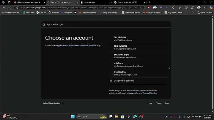Open Microsoft Store from taskbar
The height and width of the screenshot is (120, 214).
(x=122, y=117)
